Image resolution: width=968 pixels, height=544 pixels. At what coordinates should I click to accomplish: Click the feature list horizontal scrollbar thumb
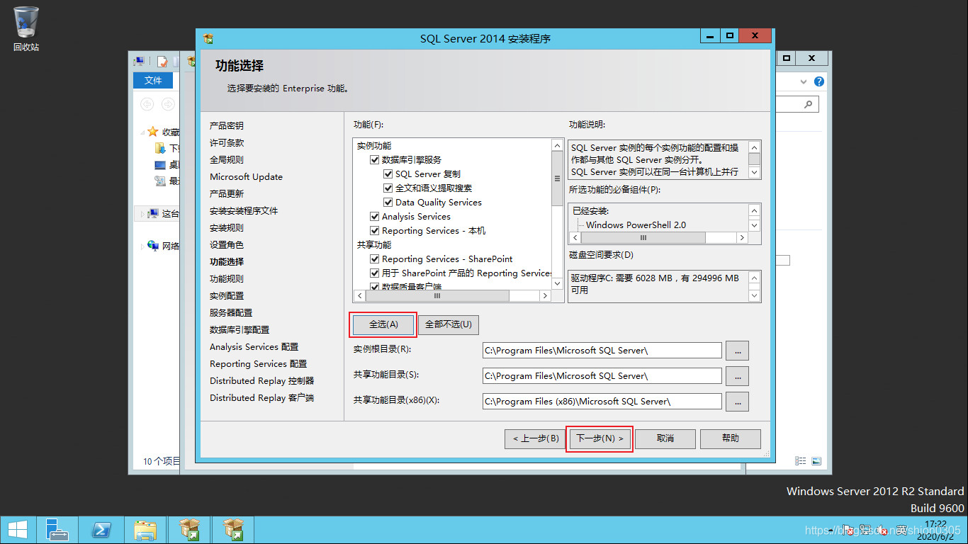click(x=437, y=296)
